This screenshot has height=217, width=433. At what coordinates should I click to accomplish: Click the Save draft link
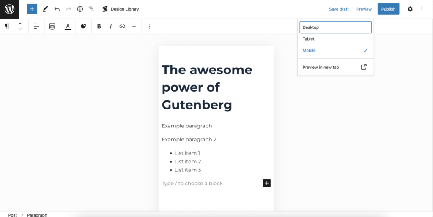coord(339,9)
